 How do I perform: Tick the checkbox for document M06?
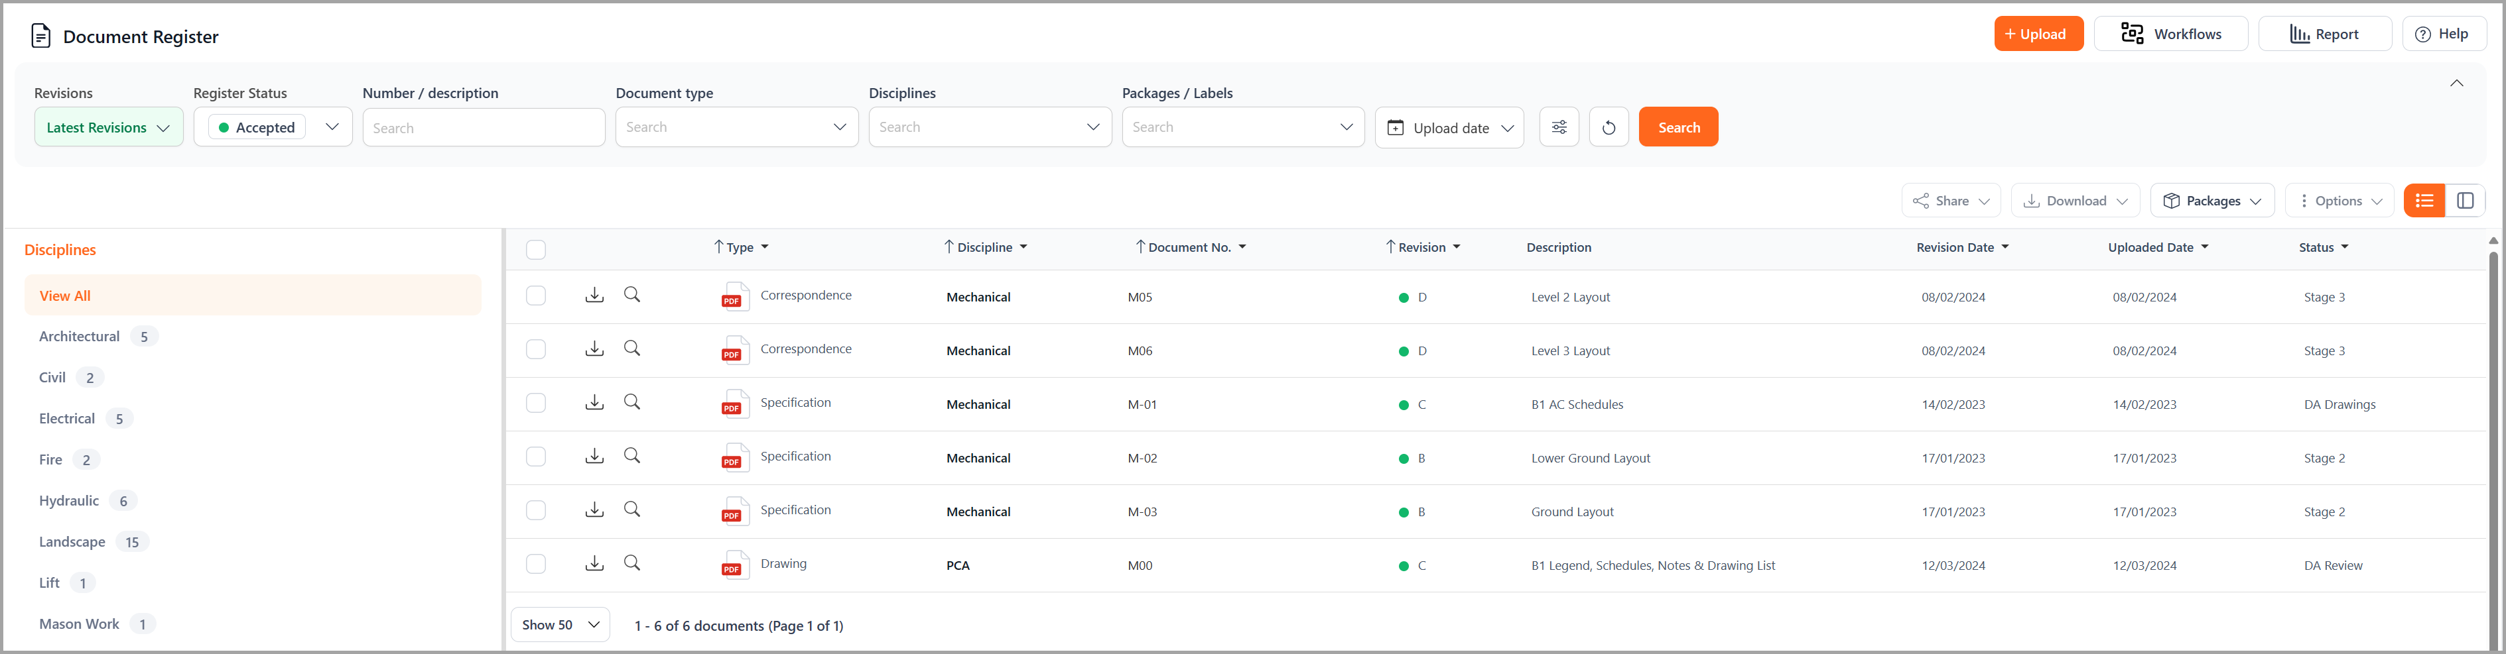[536, 349]
